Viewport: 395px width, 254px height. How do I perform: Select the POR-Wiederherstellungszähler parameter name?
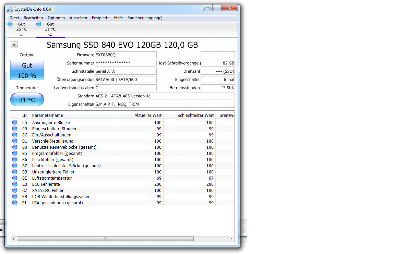click(61, 197)
